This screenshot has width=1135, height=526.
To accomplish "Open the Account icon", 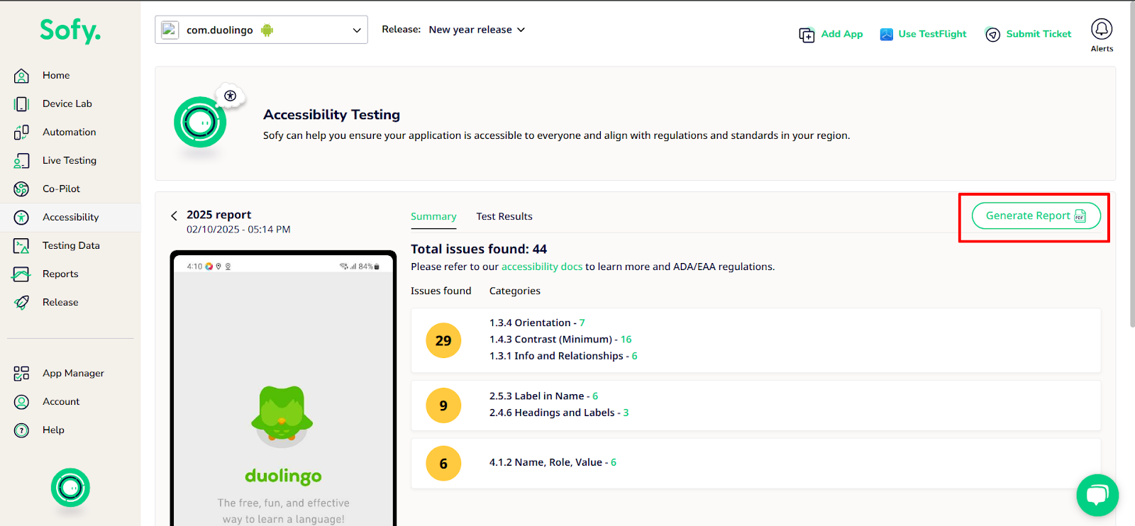I will tap(21, 401).
